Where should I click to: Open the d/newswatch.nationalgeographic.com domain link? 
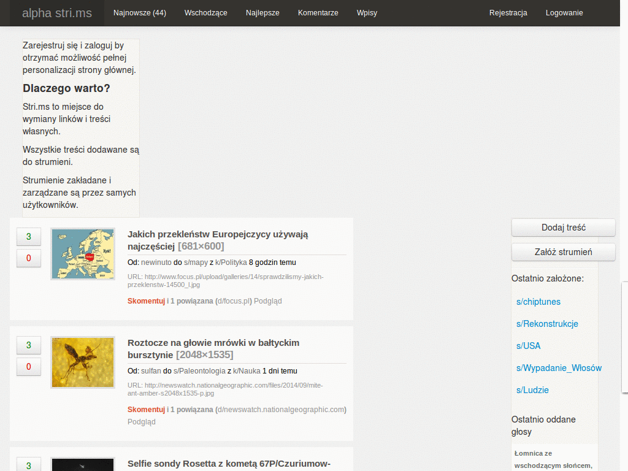click(281, 409)
